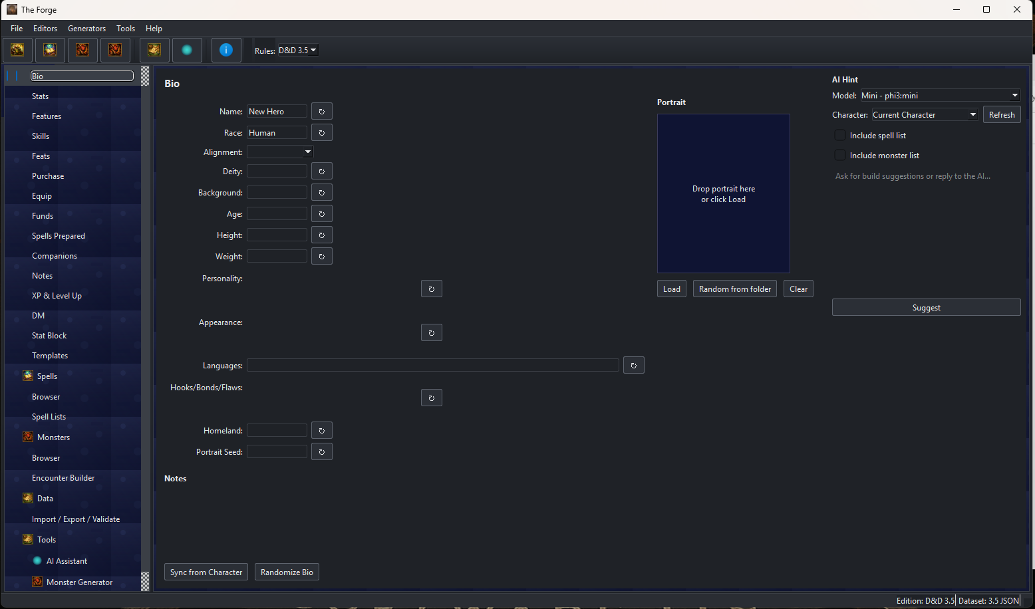Enable the Include spell list option
Screen dimensions: 1035x609
click(839, 134)
